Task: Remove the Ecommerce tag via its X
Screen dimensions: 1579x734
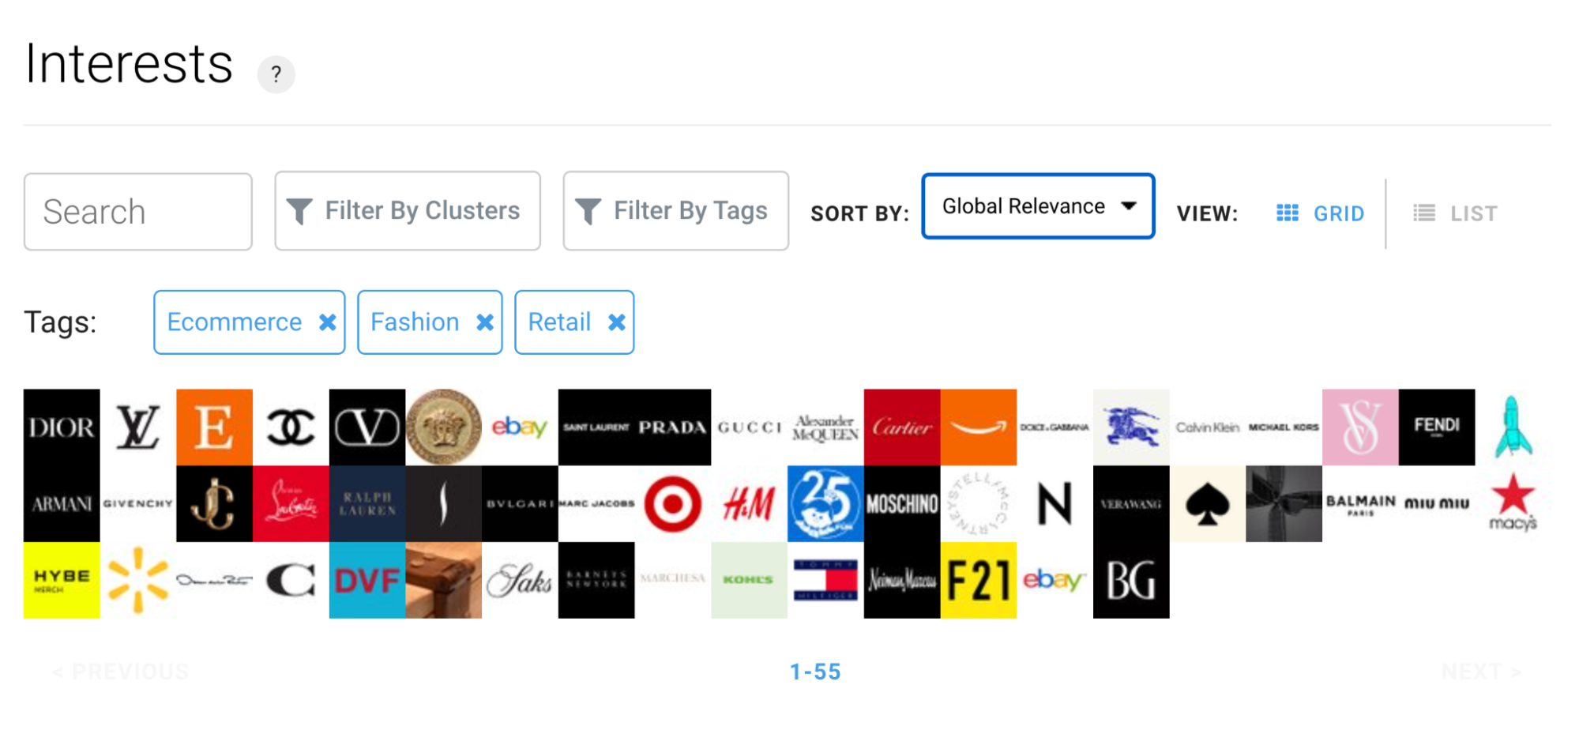Action: [x=328, y=322]
